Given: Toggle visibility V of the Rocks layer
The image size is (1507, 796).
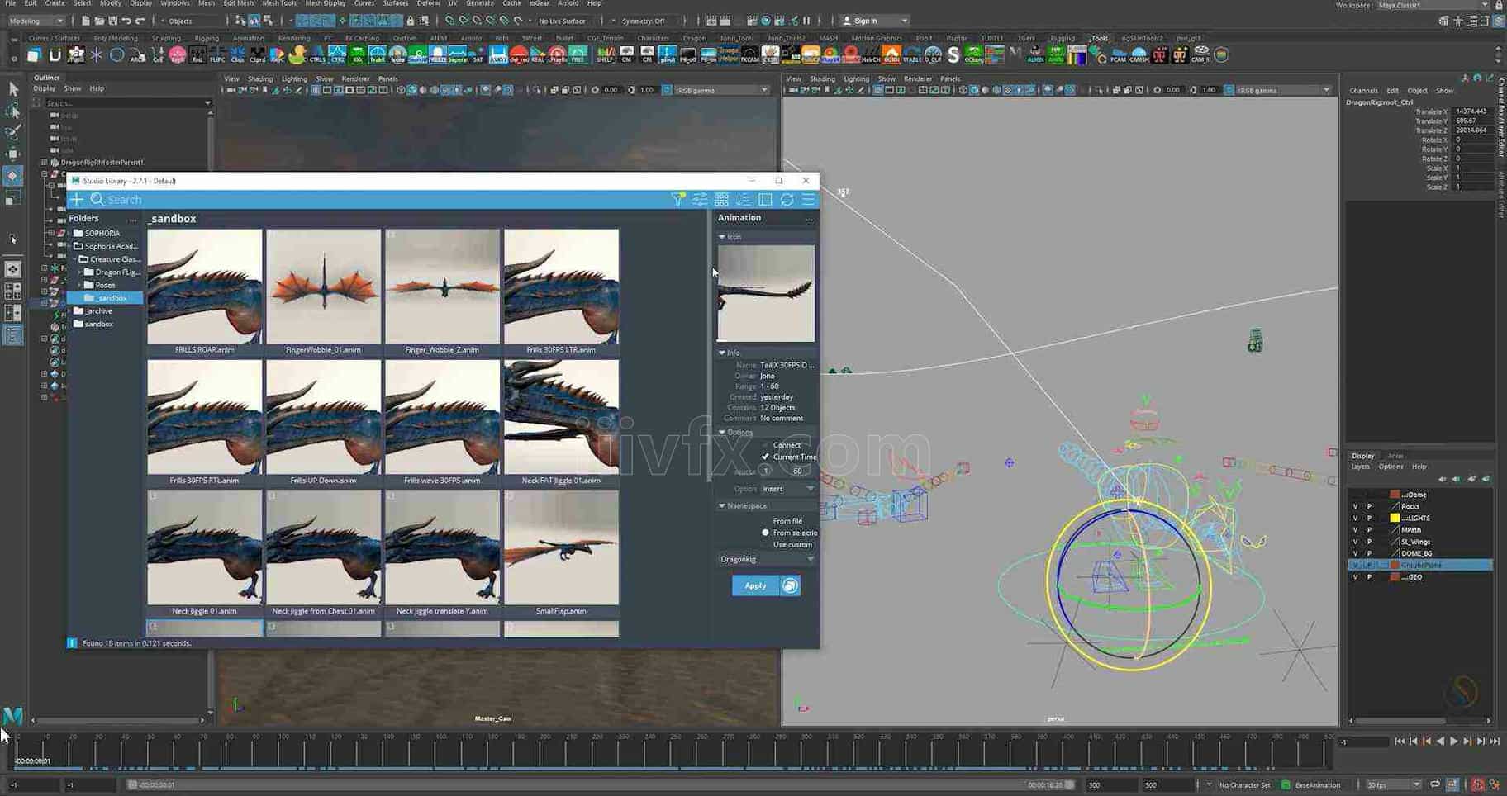Looking at the screenshot, I should click(x=1355, y=506).
